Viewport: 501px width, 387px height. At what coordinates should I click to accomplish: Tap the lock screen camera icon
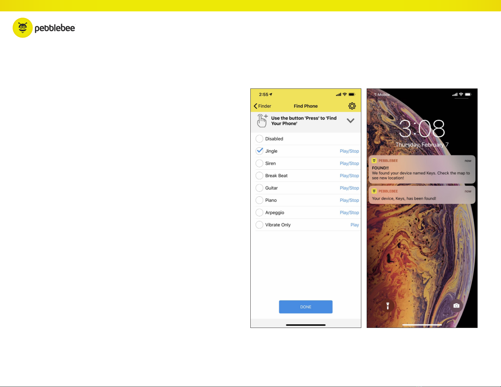point(456,305)
